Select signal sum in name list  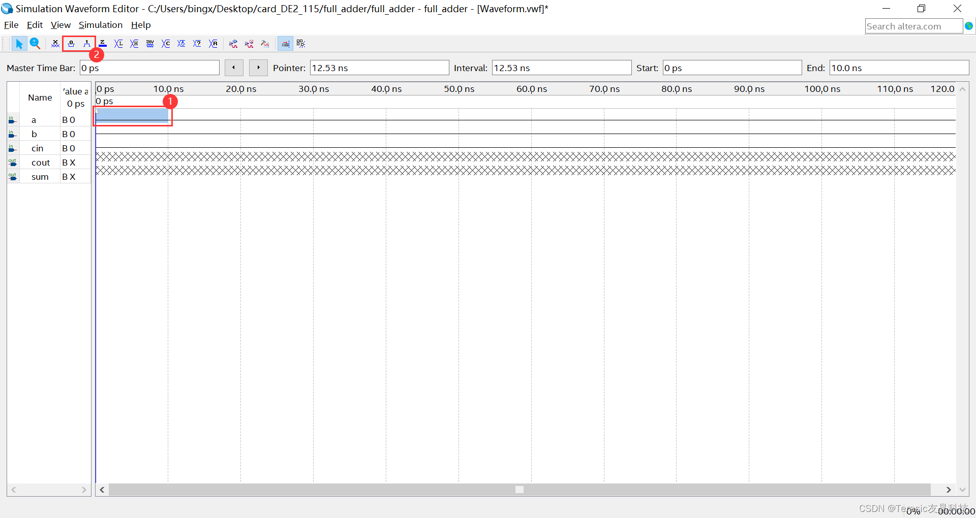[x=40, y=177]
